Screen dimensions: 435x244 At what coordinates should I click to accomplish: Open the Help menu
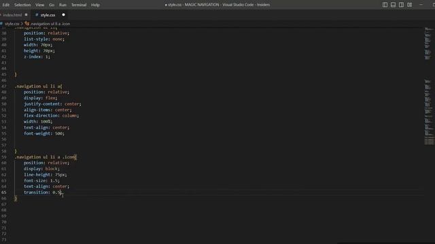point(95,5)
